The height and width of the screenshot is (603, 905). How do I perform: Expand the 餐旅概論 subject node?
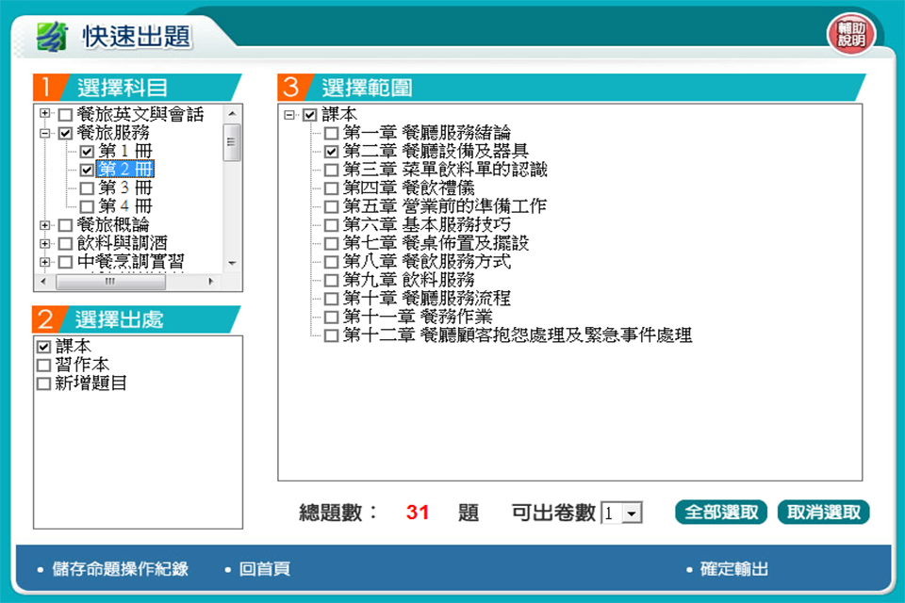coord(44,225)
